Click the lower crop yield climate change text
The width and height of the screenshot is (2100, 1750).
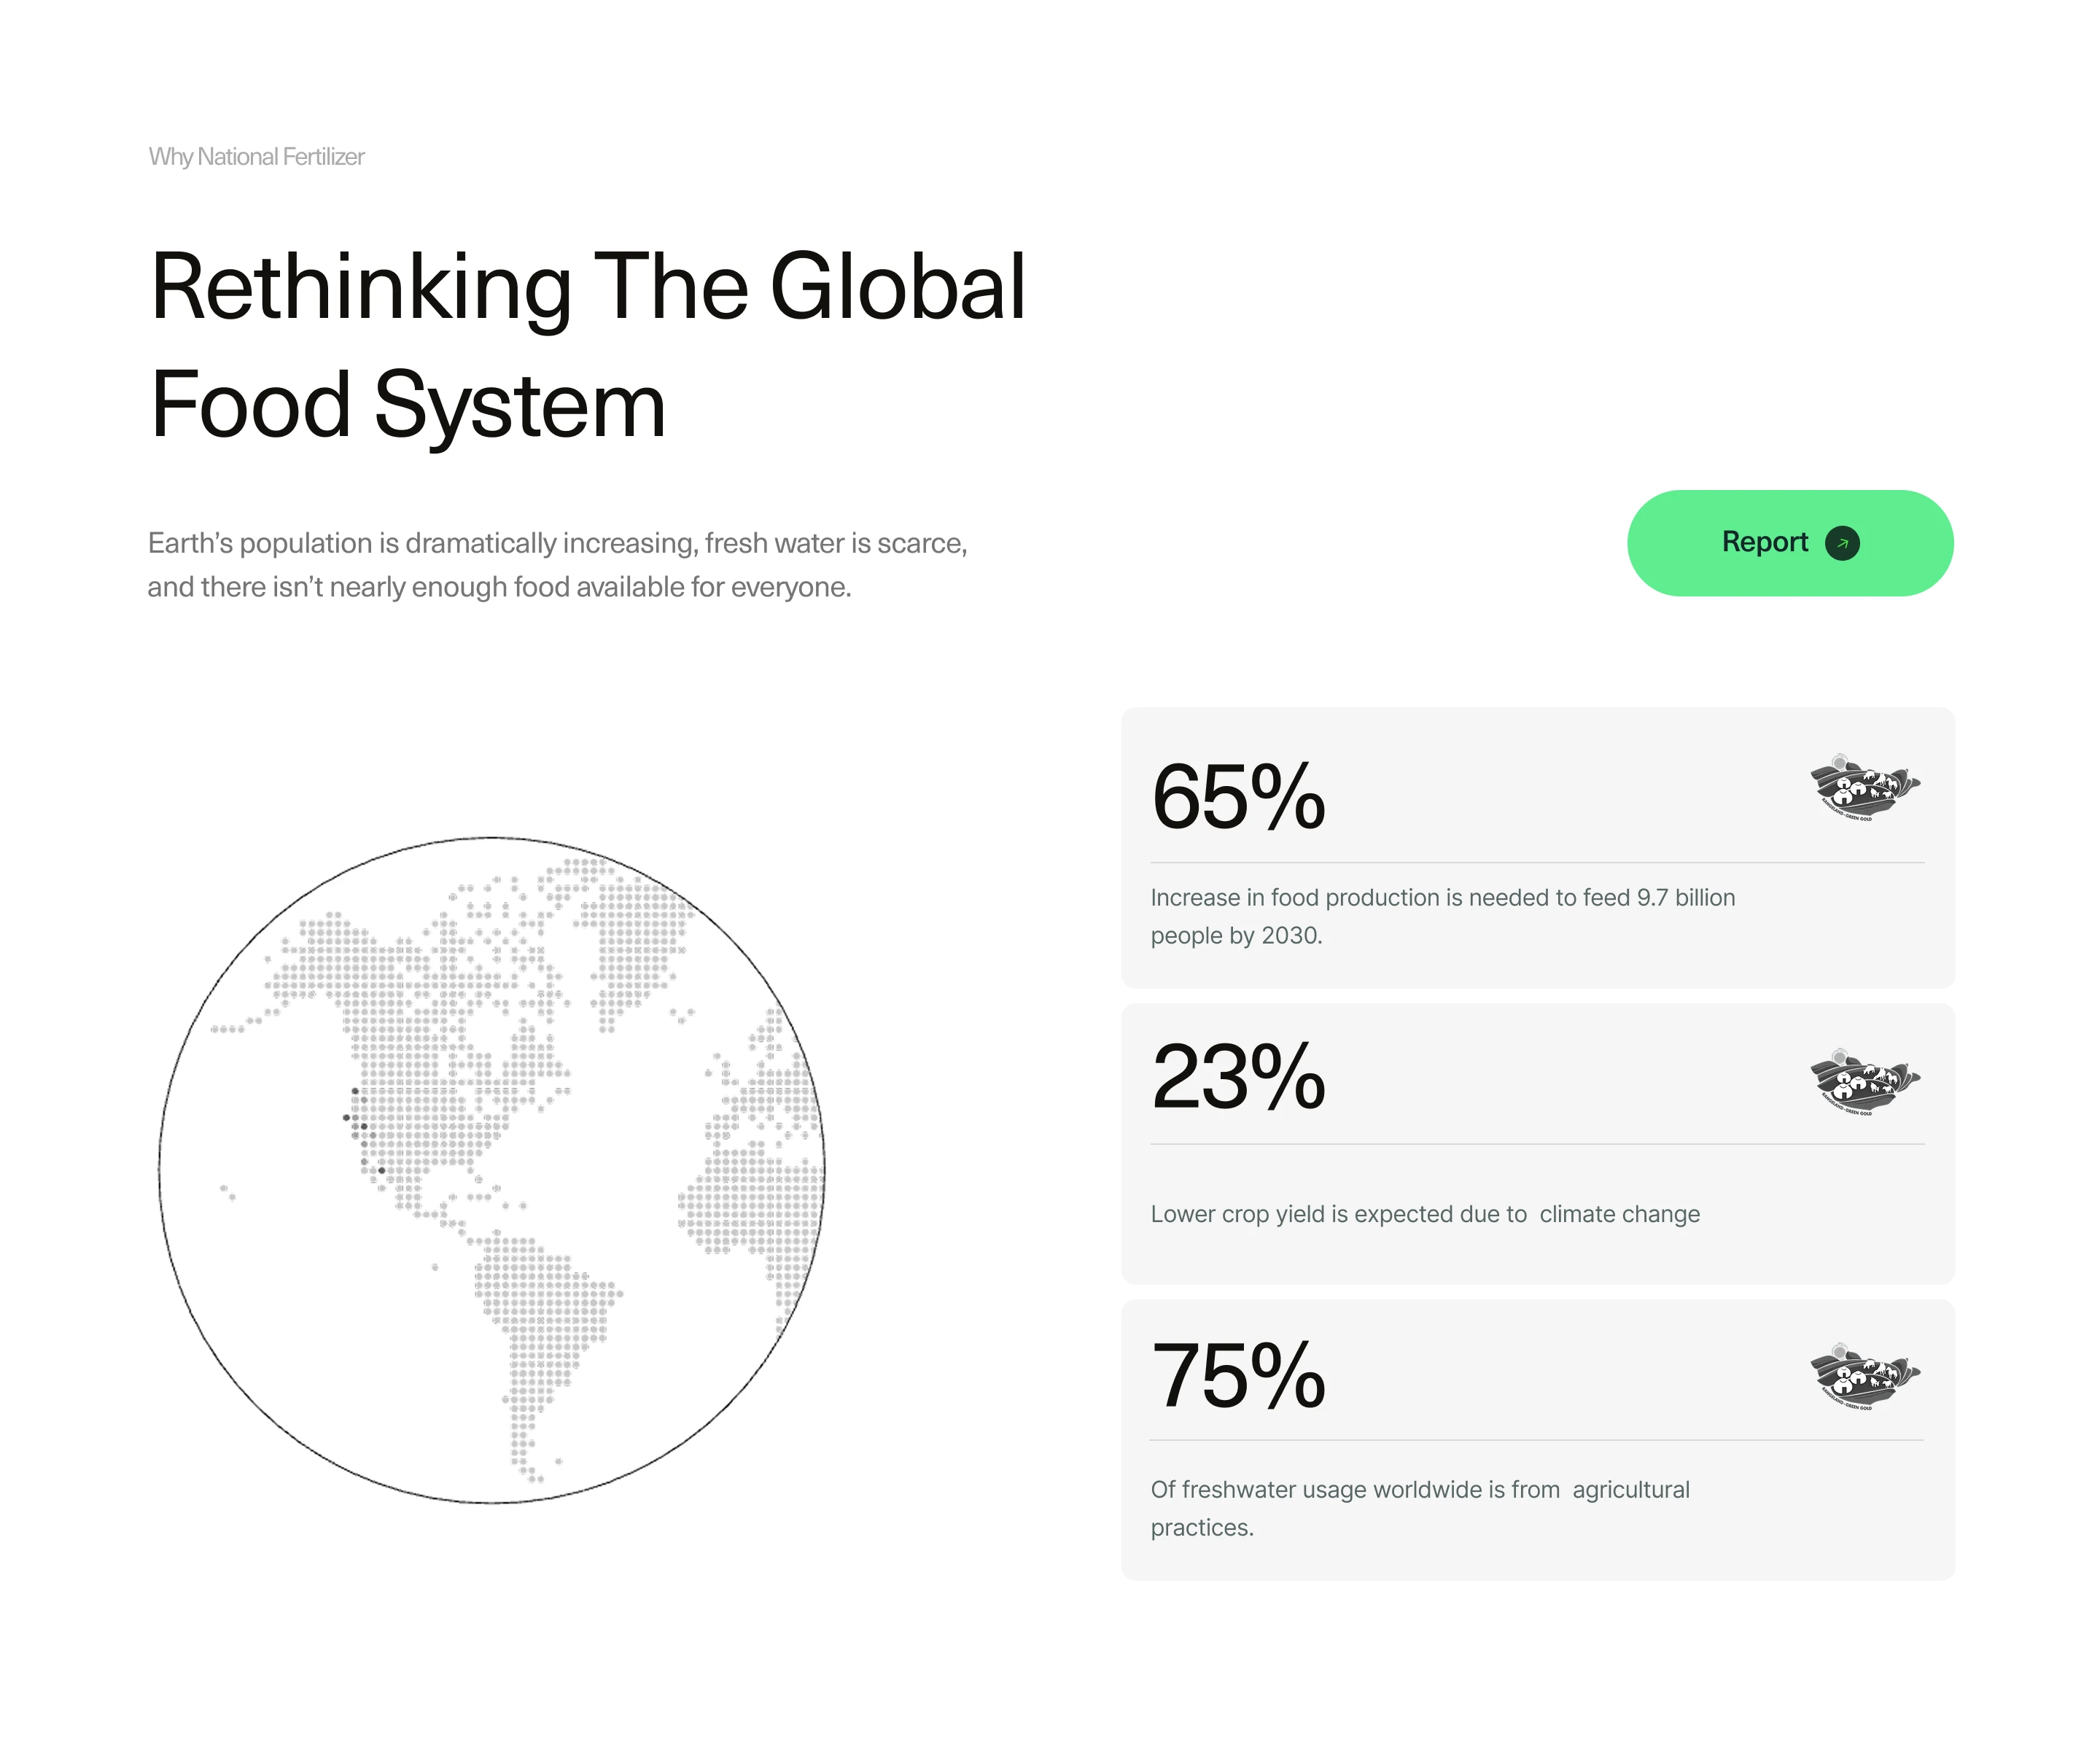(x=1425, y=1214)
